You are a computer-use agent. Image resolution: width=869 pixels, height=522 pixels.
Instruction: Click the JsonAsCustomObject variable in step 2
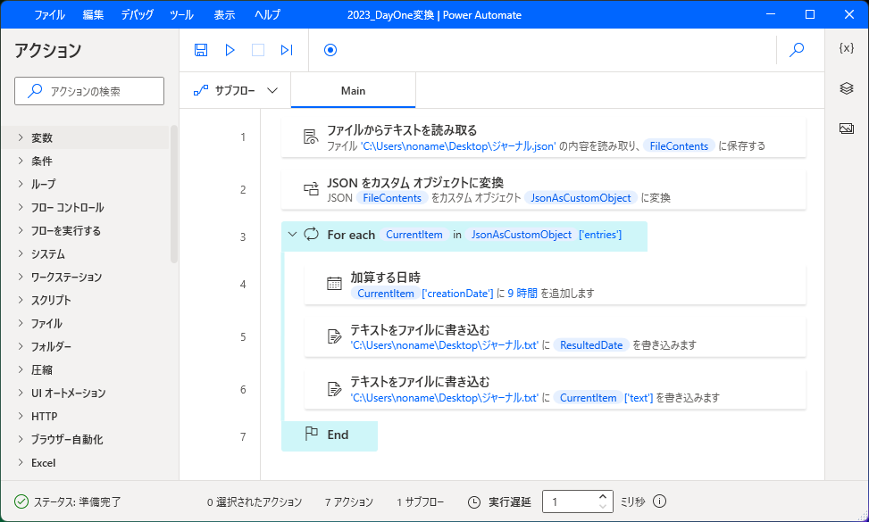point(581,198)
